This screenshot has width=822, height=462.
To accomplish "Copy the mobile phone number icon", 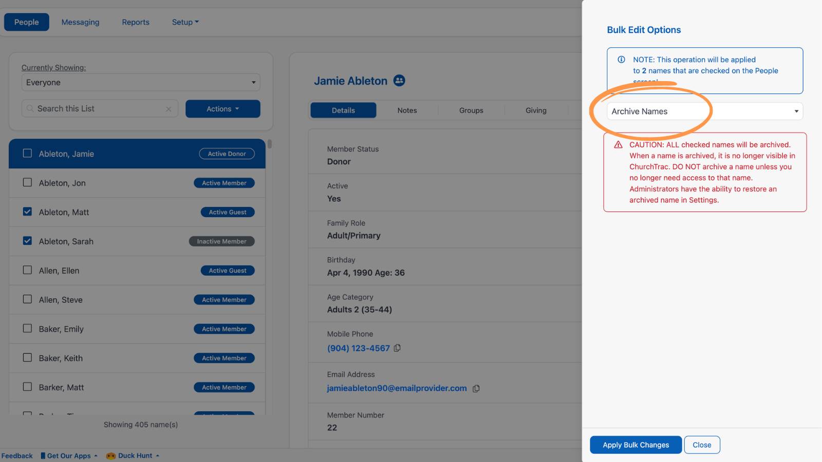I will 397,348.
